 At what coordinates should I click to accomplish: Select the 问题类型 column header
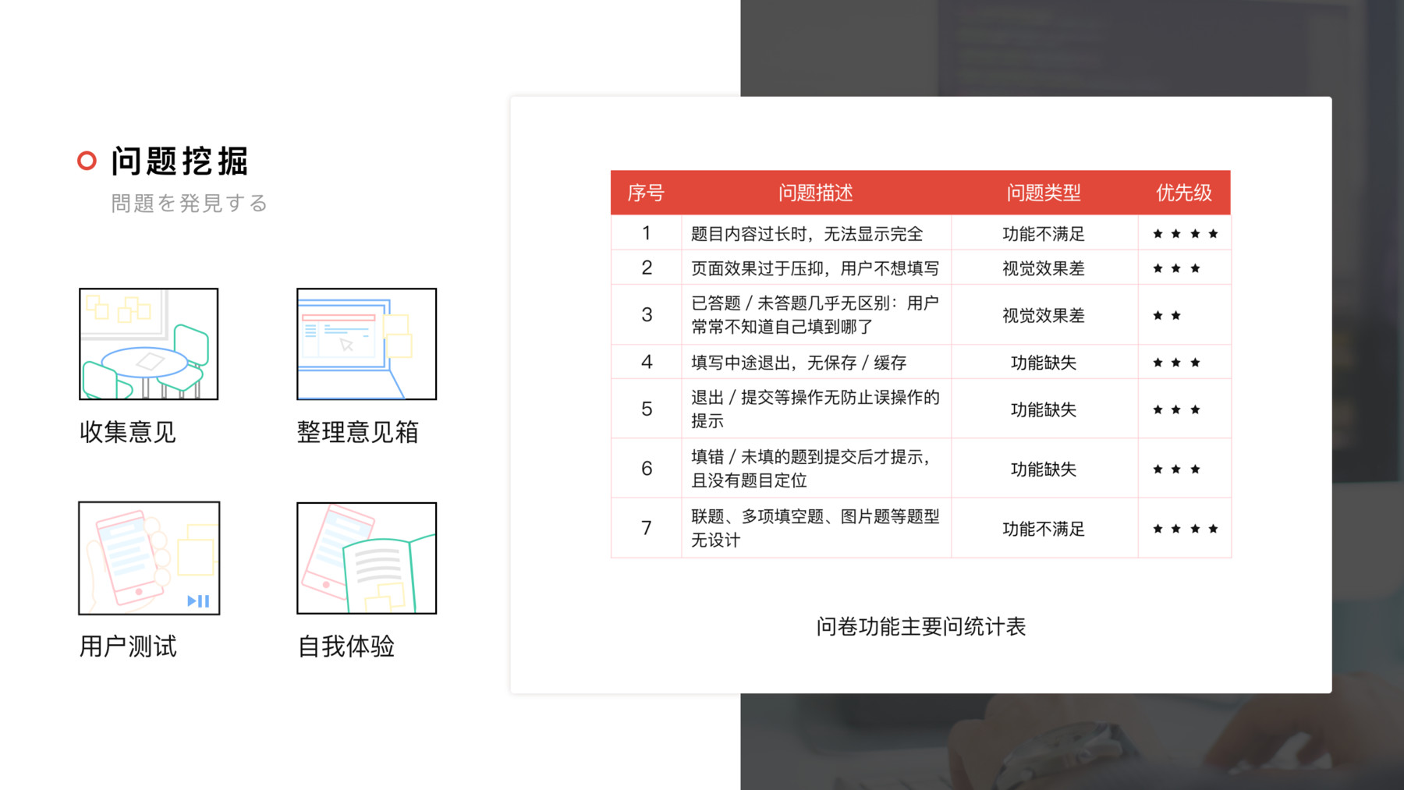coord(1044,193)
